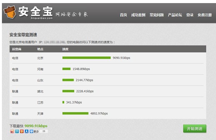Click the share count 26 badge

tap(44, 131)
